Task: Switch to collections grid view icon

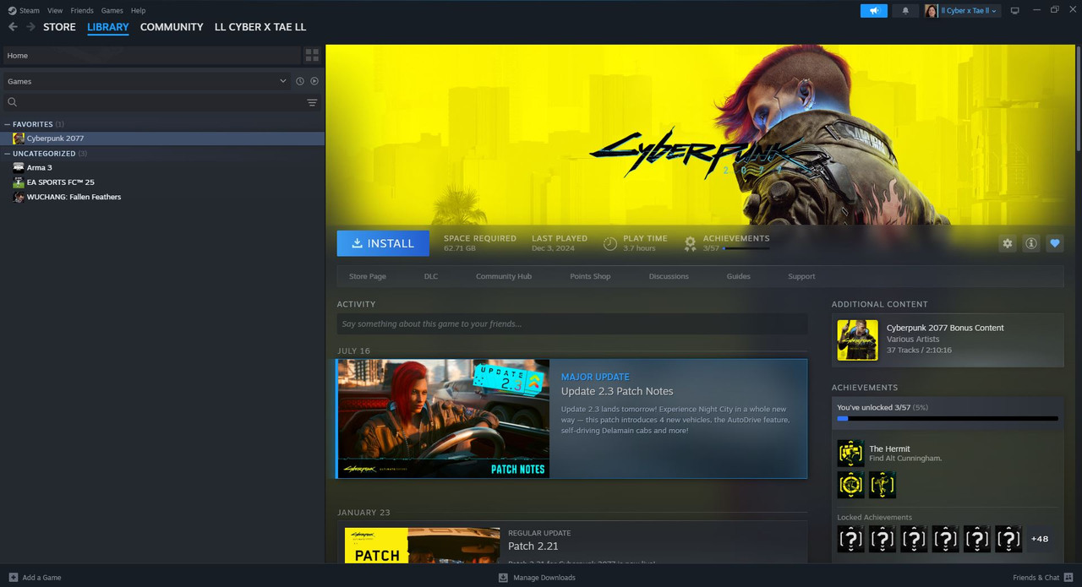Action: pos(312,55)
